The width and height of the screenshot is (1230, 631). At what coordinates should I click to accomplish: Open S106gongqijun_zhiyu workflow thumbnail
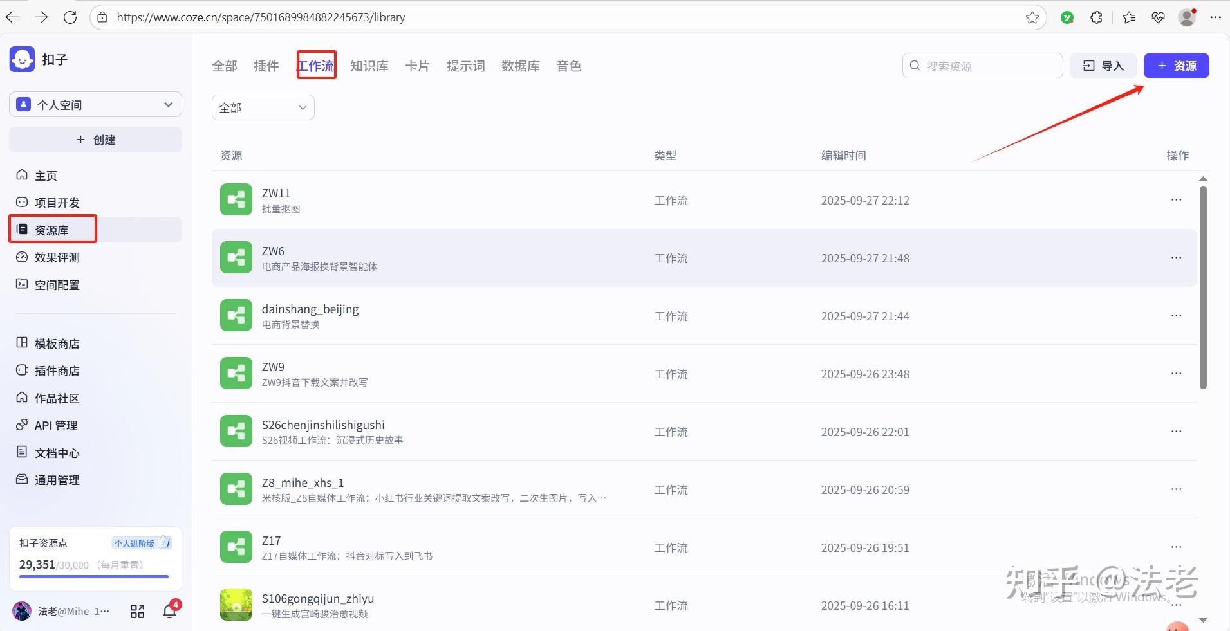(236, 605)
